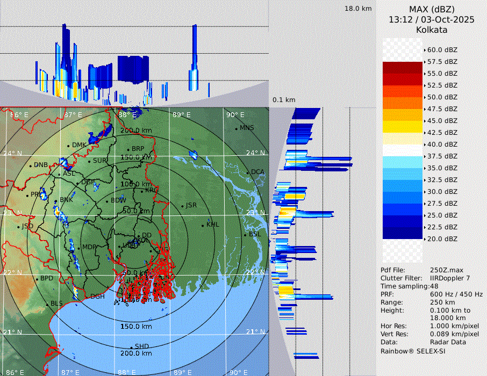The height and width of the screenshot is (376, 487).
Task: Click the Rainbow SELEX-SI text
Action: (x=413, y=351)
